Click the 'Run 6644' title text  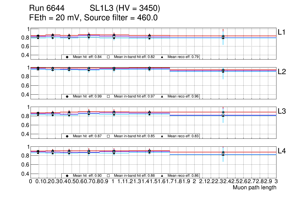(46, 9)
